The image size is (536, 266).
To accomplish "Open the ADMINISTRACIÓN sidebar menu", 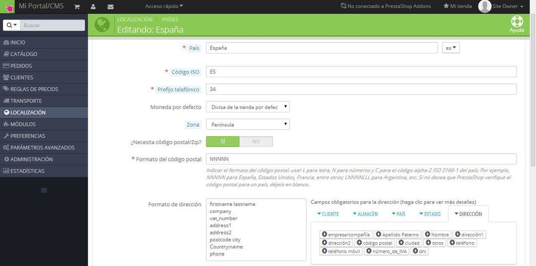I will [x=44, y=159].
